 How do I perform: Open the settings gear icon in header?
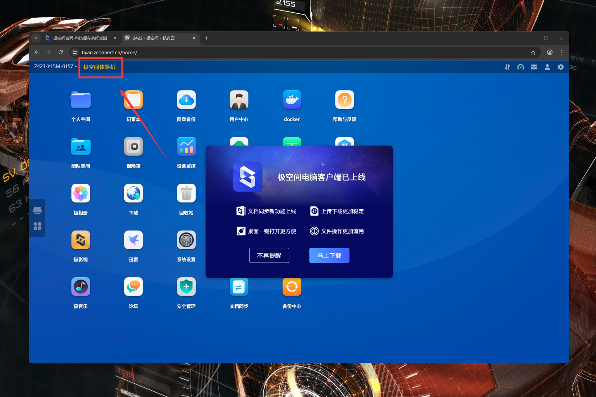(561, 67)
